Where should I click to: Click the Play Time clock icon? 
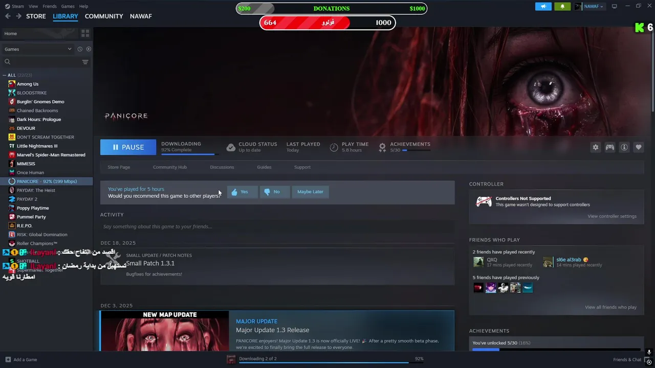pos(334,147)
